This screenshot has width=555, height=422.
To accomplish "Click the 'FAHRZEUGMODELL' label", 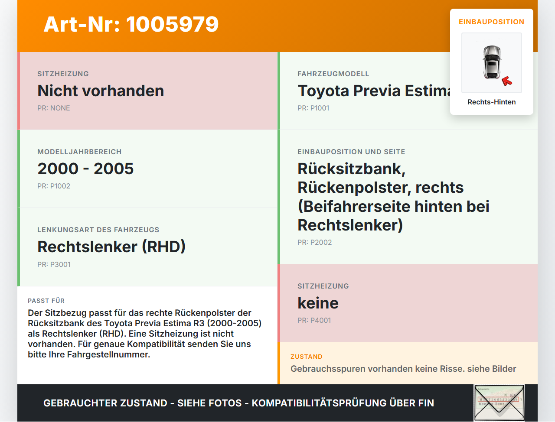I will click(x=333, y=74).
